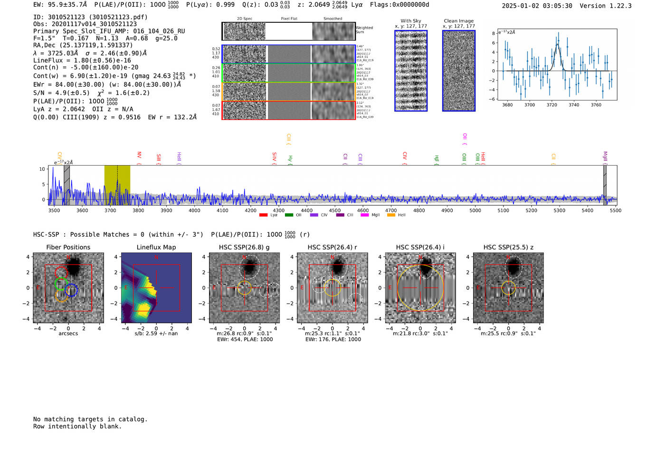Open the HSC SSP(26.8) g image
Image resolution: width=665 pixels, height=452 pixels.
(x=244, y=288)
